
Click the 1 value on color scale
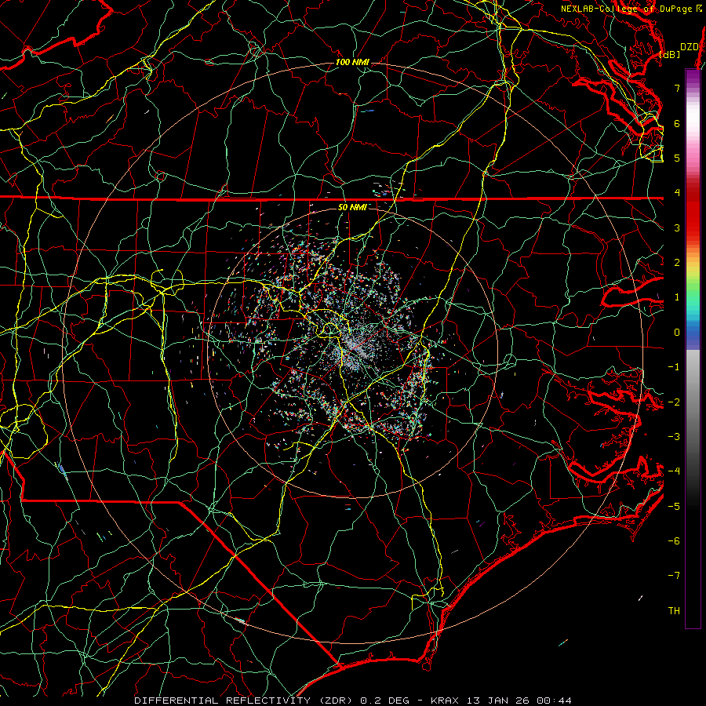point(677,297)
